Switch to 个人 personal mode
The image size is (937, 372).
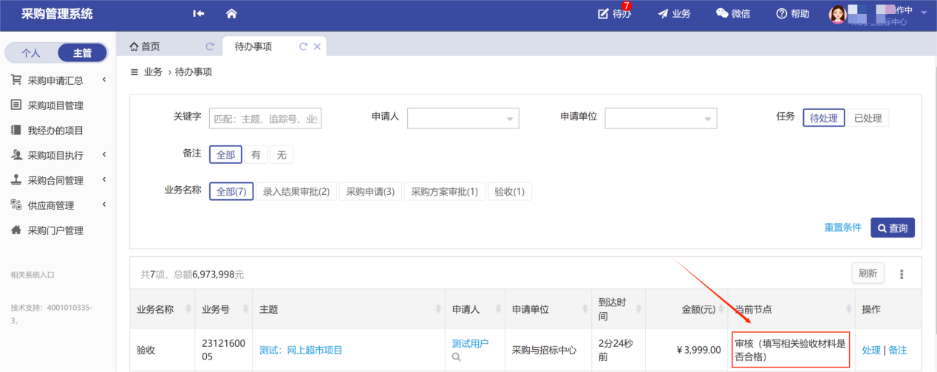pos(31,53)
